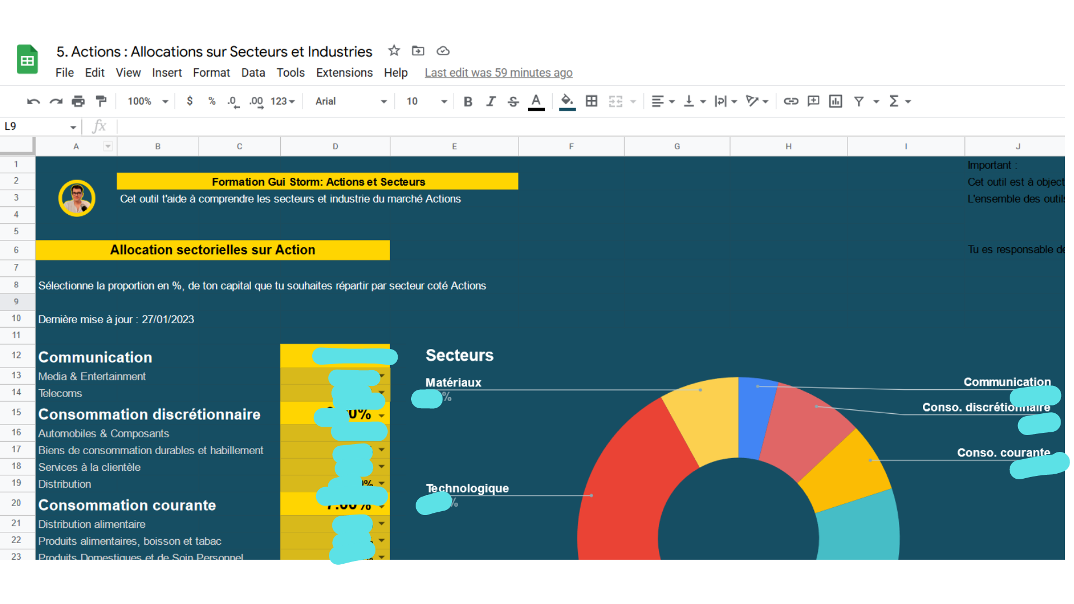Image resolution: width=1074 pixels, height=604 pixels.
Task: Open the Arial font dropdown
Action: click(x=351, y=101)
